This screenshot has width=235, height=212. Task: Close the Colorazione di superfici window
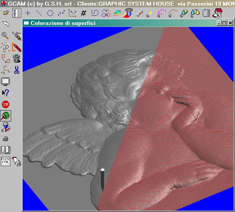pyautogui.click(x=230, y=23)
